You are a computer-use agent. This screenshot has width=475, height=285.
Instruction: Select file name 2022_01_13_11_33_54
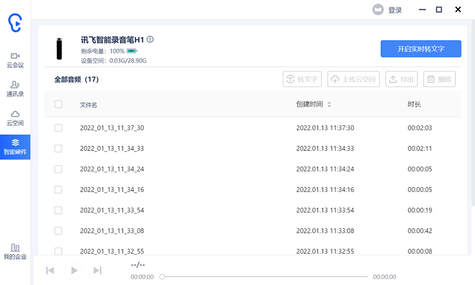(112, 210)
